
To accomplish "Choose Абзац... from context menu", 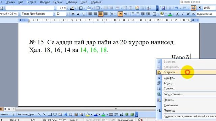I will (186, 83).
